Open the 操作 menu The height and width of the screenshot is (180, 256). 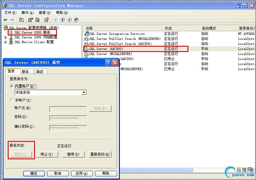(x=27, y=13)
